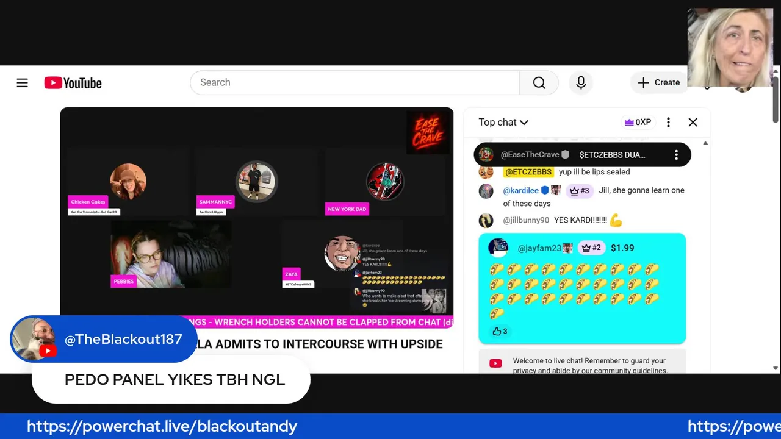Click @jayfam23 Super Chat avatar
781x439 pixels.
[x=498, y=248]
